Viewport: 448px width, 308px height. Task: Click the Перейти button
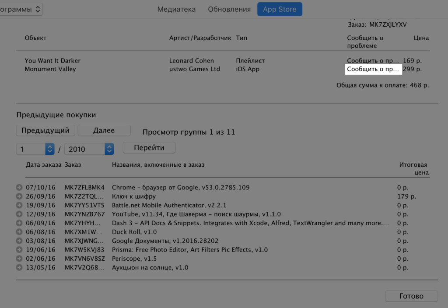149,148
